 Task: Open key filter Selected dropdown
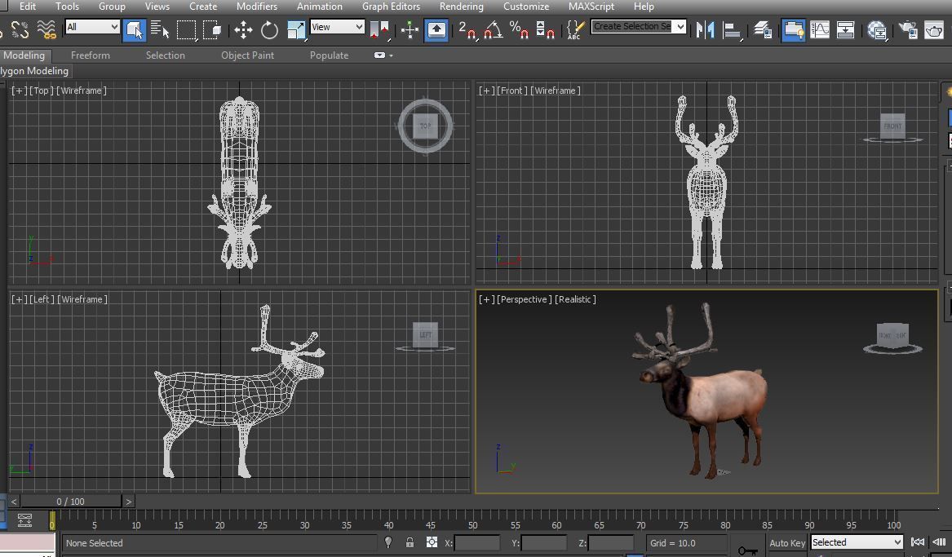[857, 542]
